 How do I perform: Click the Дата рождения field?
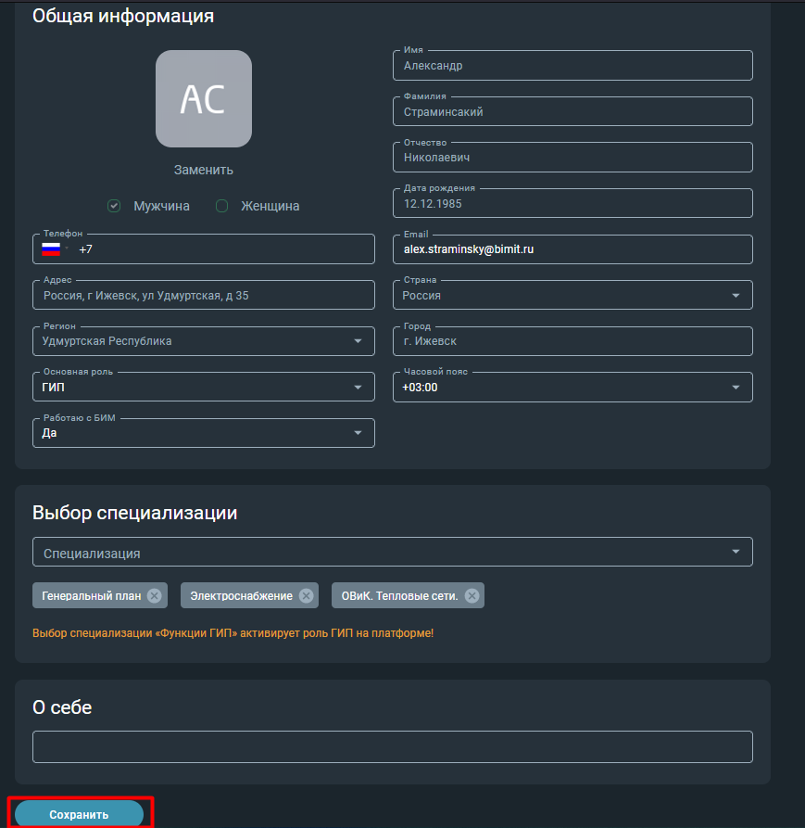572,203
